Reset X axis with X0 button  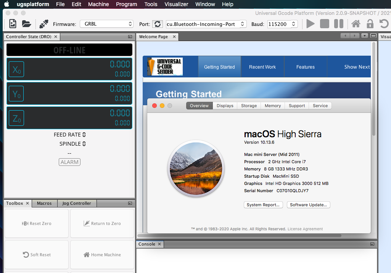coord(16,69)
